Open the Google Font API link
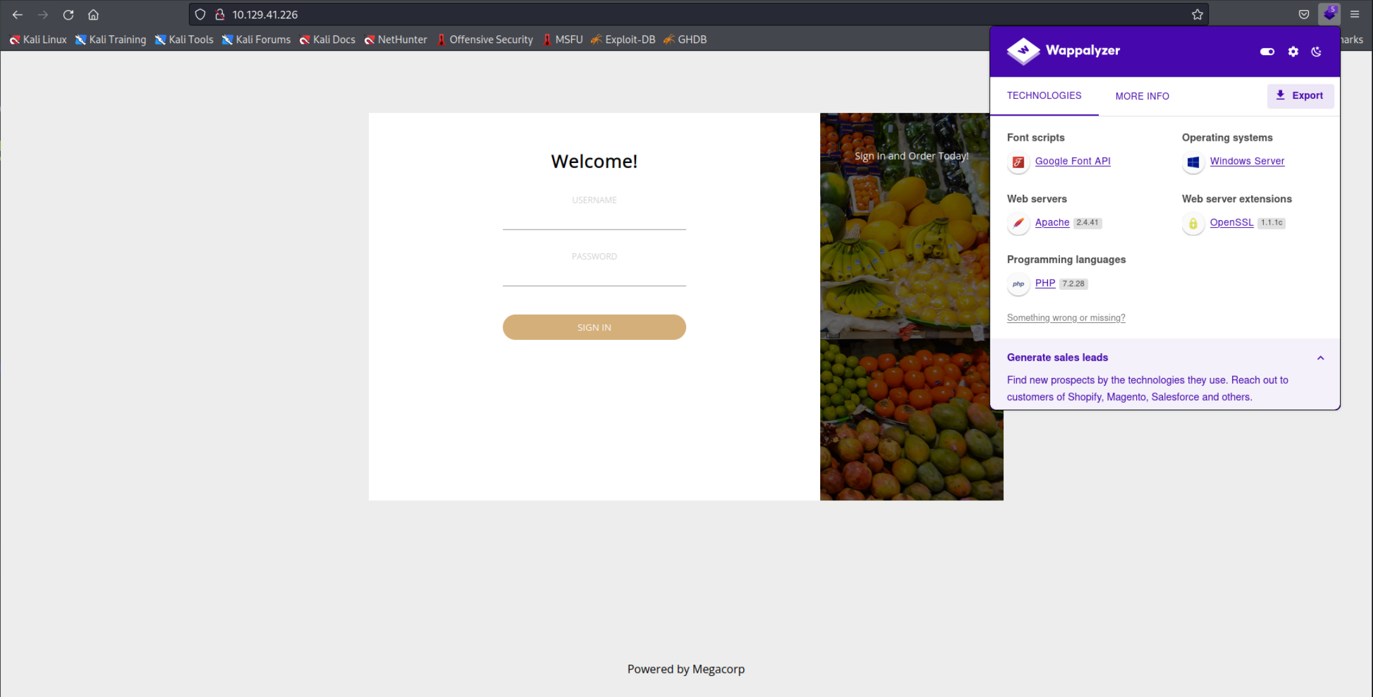This screenshot has height=697, width=1373. 1073,161
